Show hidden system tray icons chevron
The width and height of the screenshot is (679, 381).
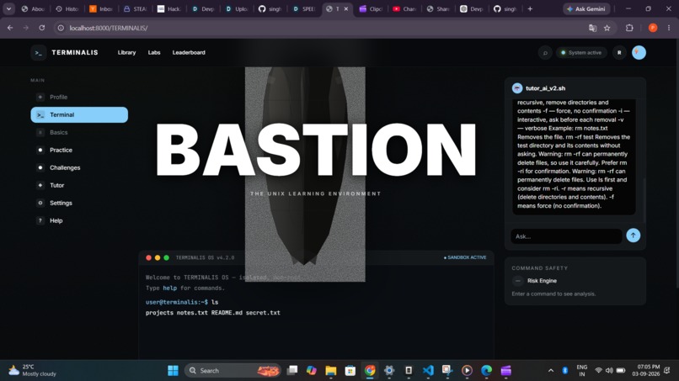(550, 371)
